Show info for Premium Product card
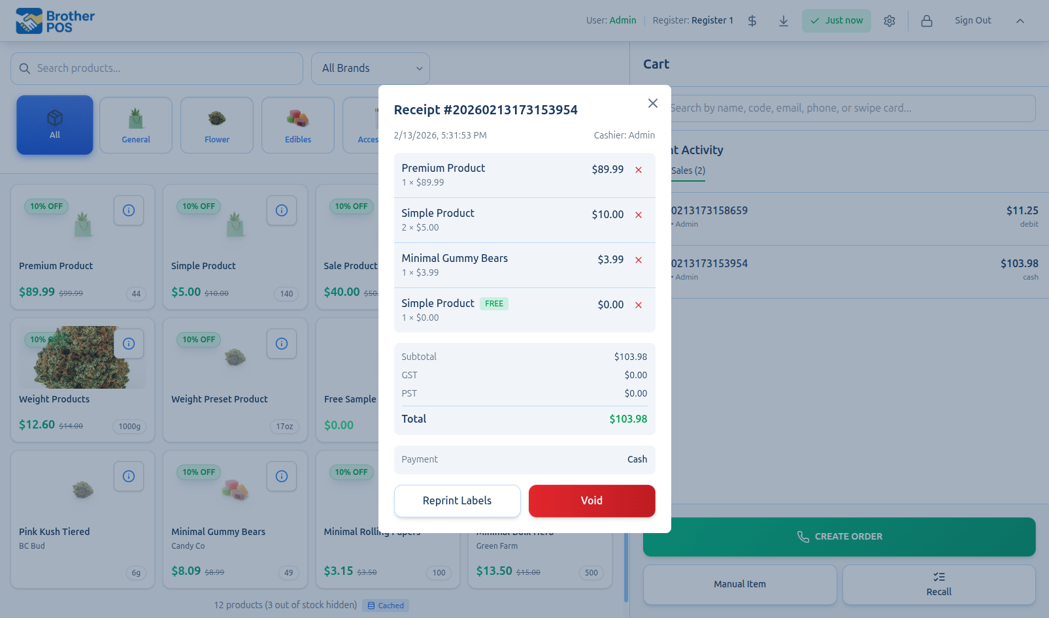The image size is (1049, 618). click(129, 210)
